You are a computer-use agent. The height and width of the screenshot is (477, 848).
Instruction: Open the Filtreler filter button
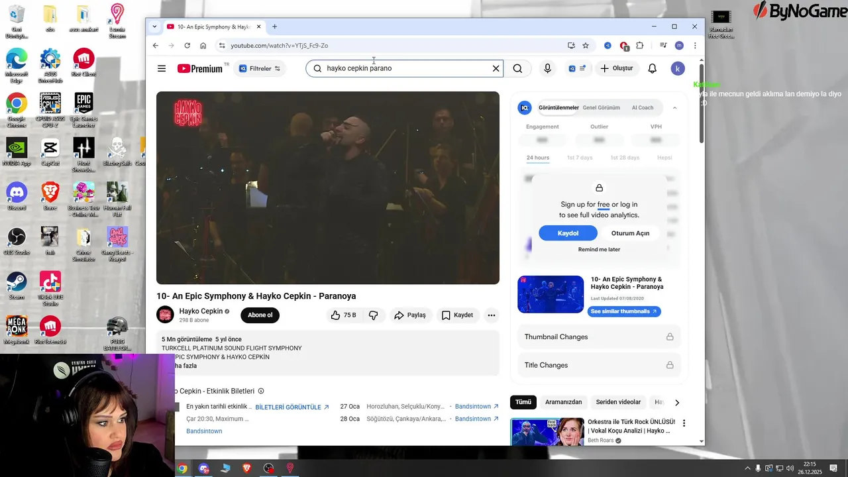259,68
